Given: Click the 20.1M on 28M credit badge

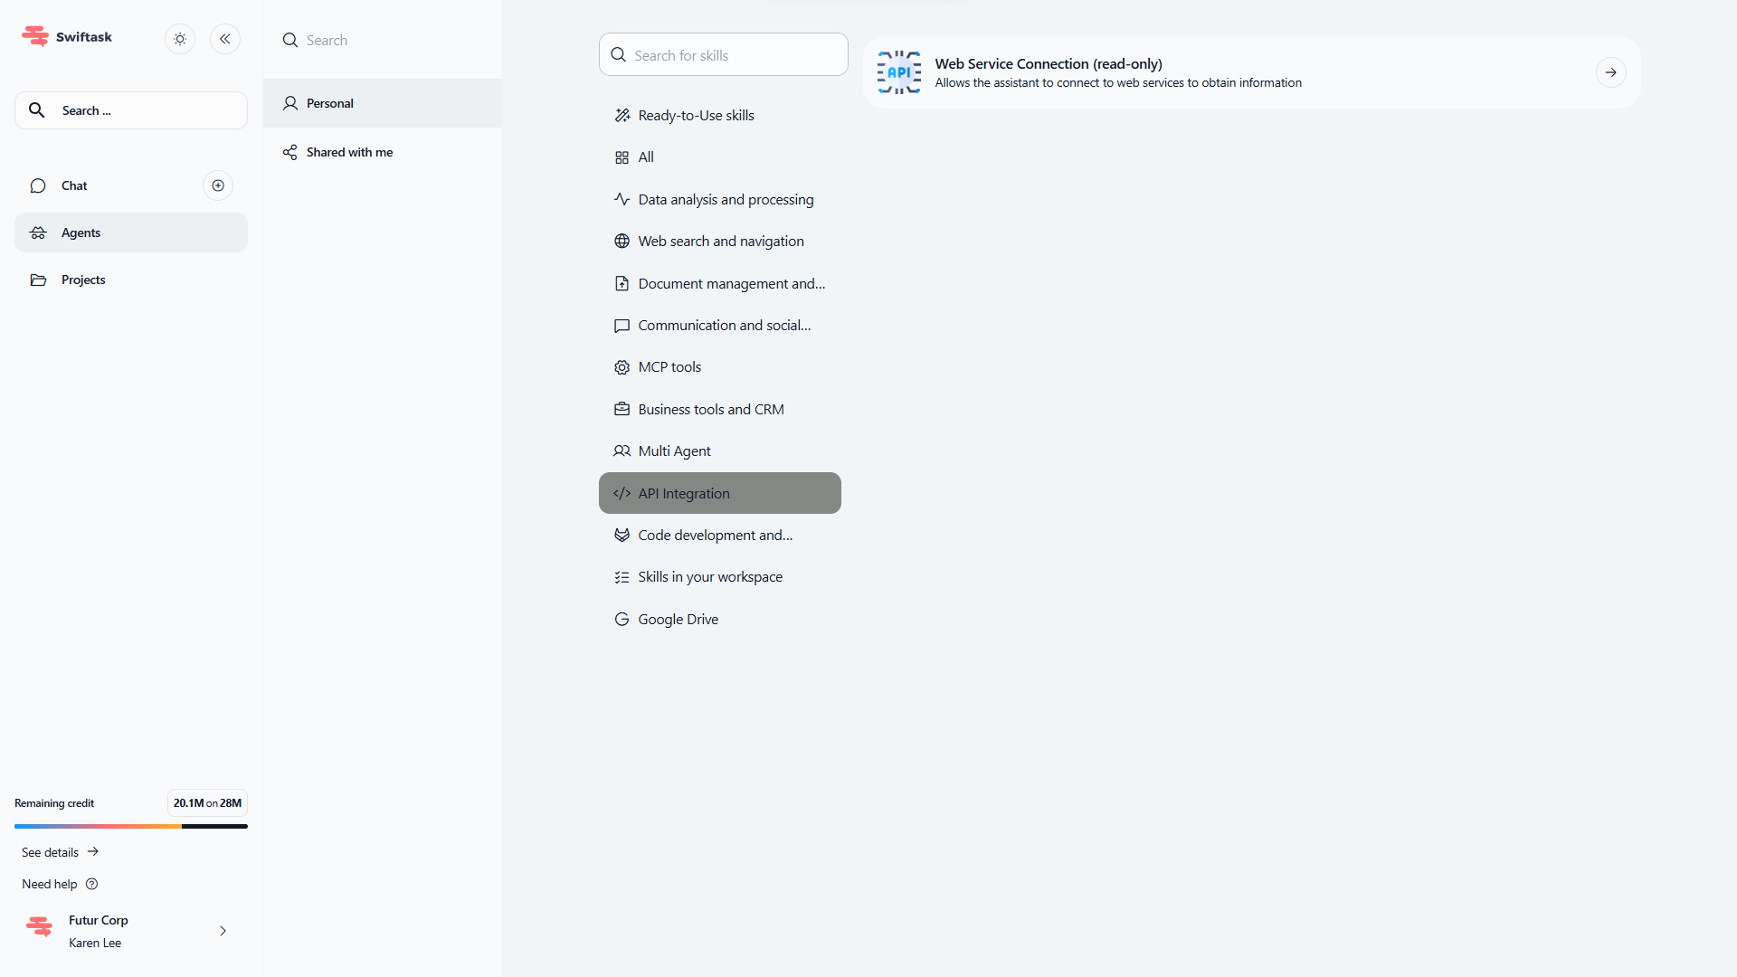Looking at the screenshot, I should point(207,803).
